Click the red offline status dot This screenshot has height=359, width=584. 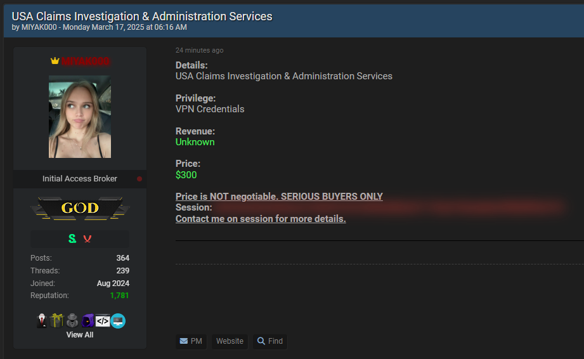pos(140,179)
